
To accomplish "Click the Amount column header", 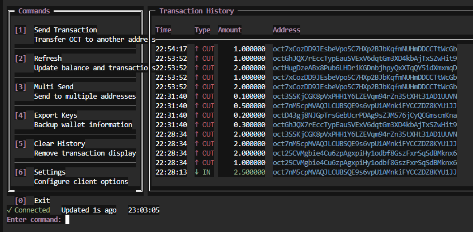I will [230, 30].
